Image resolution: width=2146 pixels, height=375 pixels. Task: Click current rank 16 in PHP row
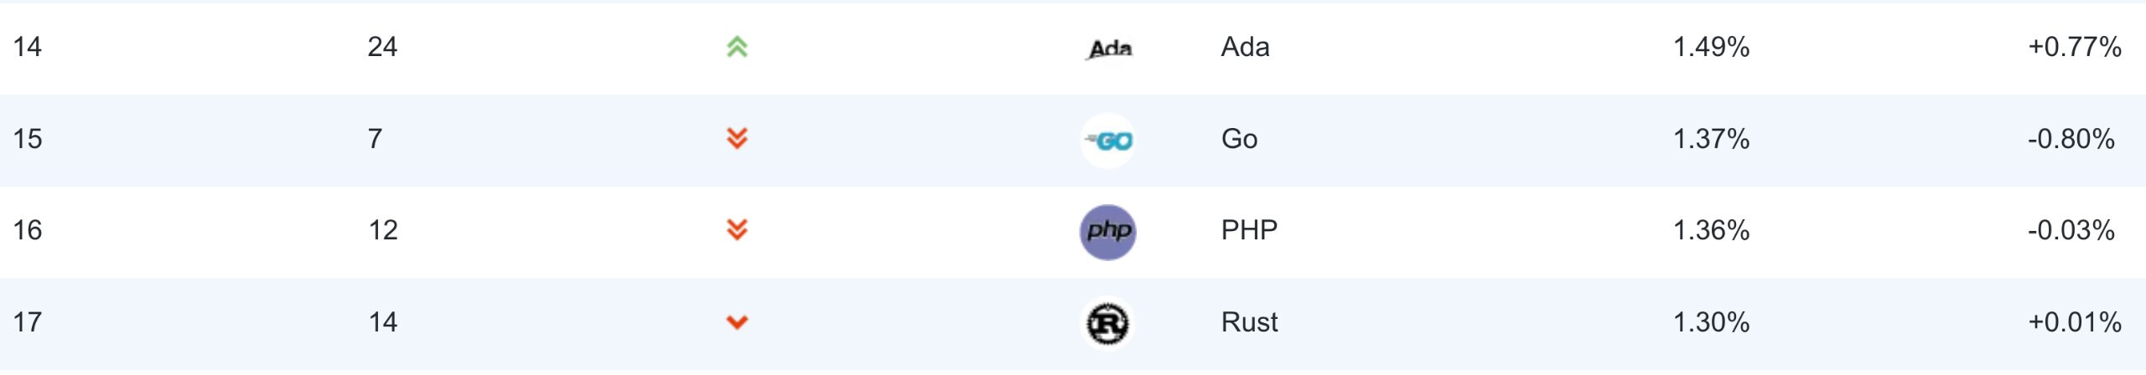pos(28,230)
